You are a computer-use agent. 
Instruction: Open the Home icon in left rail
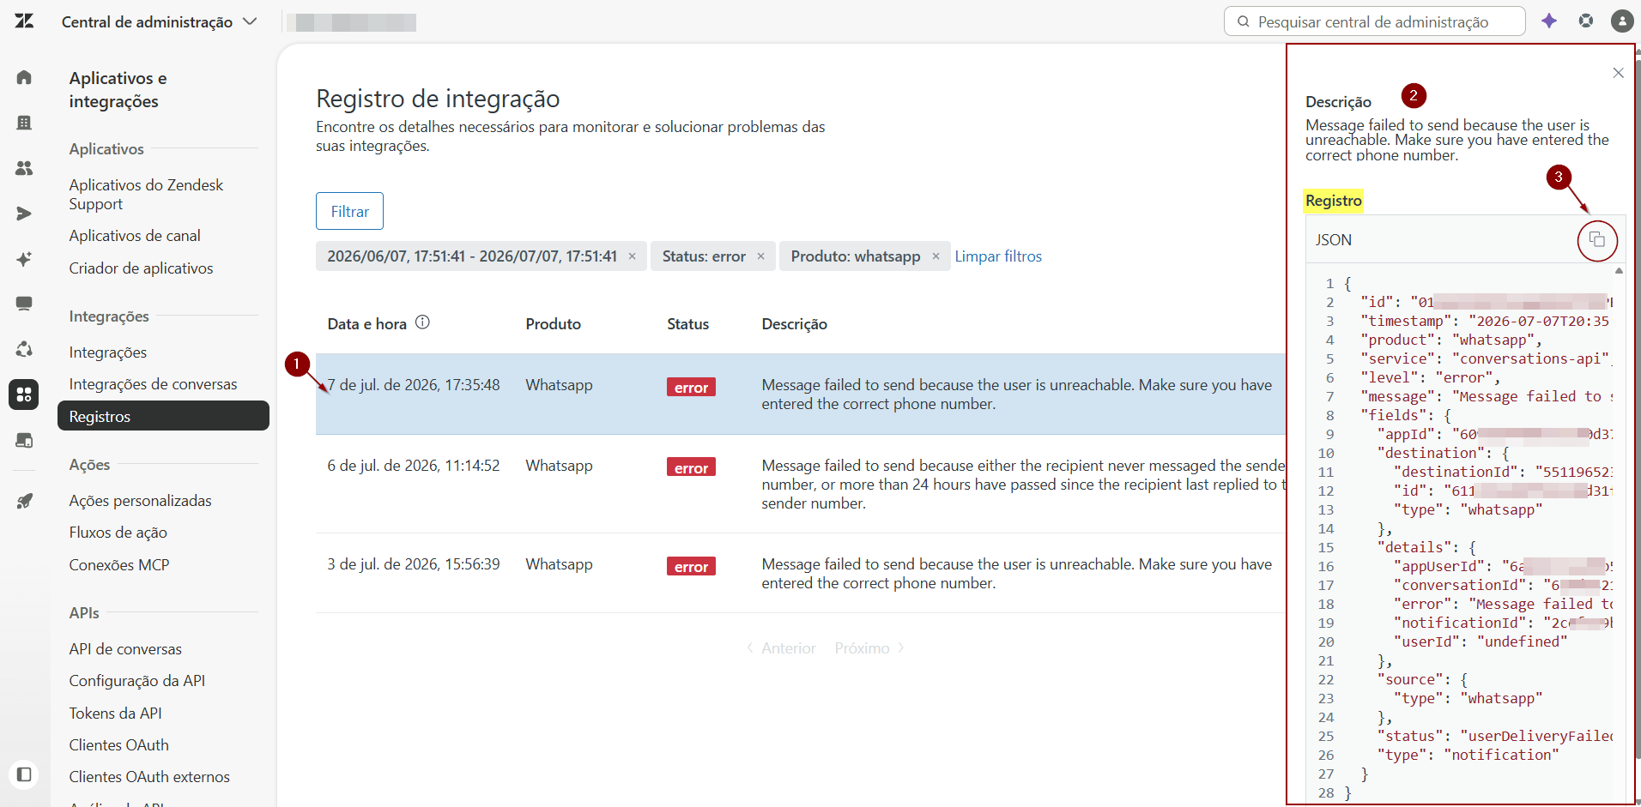click(24, 78)
